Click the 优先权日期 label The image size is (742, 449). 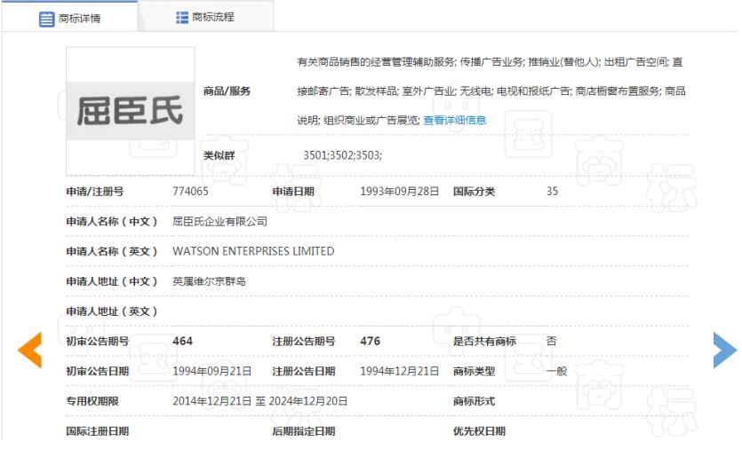tap(479, 431)
